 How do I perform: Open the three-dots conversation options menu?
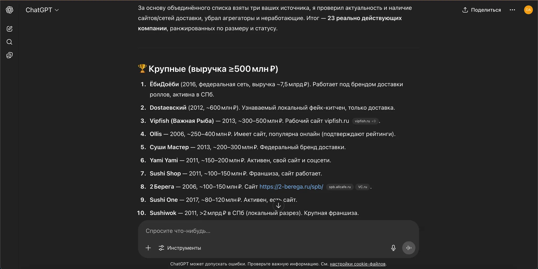point(512,10)
